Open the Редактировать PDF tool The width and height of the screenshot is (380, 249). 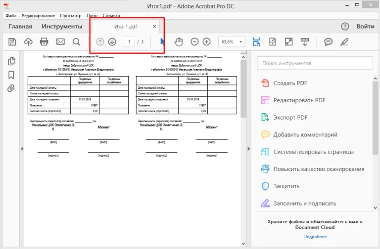tap(293, 100)
